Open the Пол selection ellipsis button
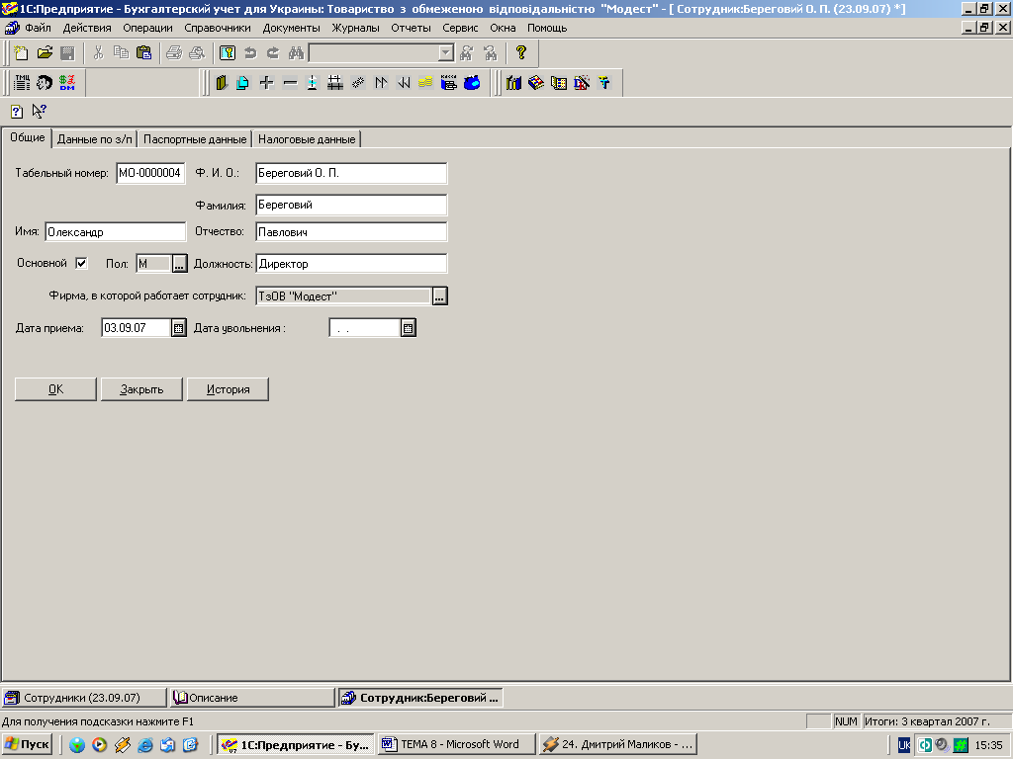Image resolution: width=1013 pixels, height=759 pixels. click(x=180, y=263)
